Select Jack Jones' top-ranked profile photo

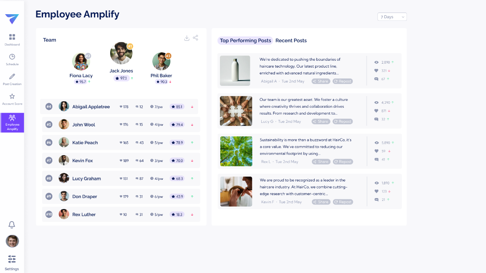121,53
